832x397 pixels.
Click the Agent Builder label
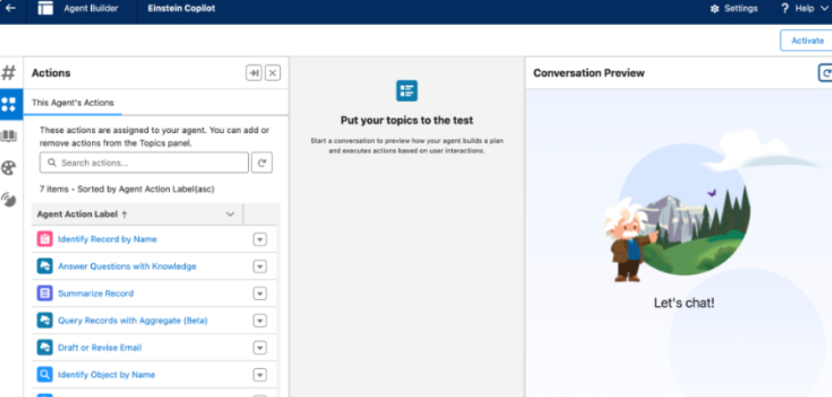(91, 9)
